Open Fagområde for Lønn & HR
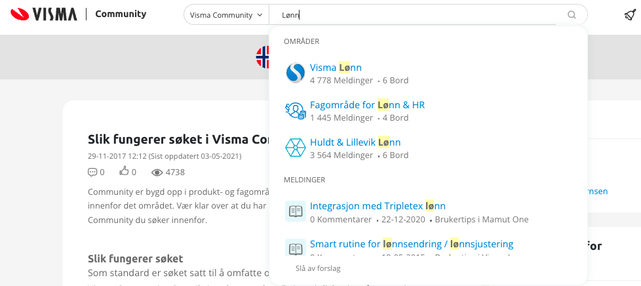This screenshot has height=286, width=641. pyautogui.click(x=367, y=105)
